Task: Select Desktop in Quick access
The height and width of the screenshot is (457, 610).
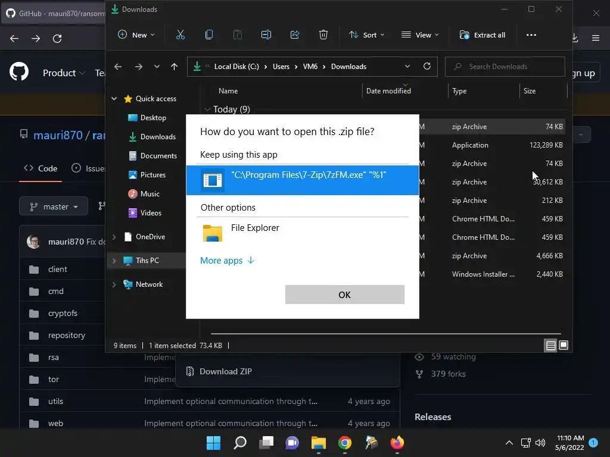Action: click(x=153, y=118)
